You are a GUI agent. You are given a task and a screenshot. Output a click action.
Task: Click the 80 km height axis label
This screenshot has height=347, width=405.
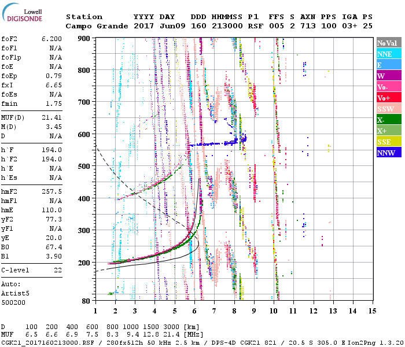(86, 301)
